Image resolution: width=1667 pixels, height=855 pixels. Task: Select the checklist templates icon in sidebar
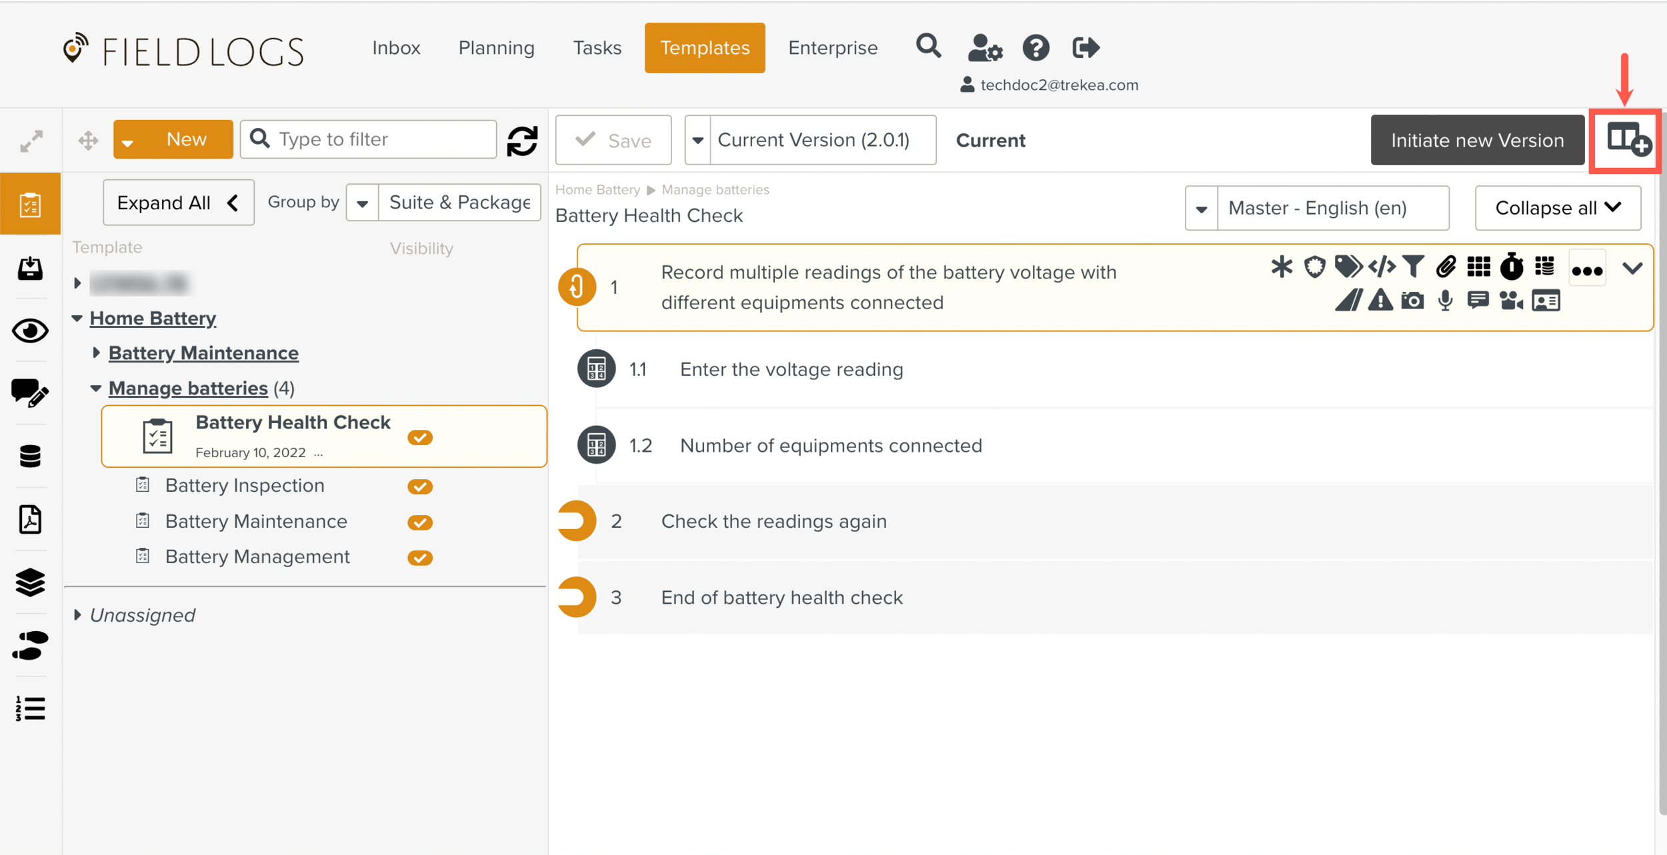(x=30, y=204)
